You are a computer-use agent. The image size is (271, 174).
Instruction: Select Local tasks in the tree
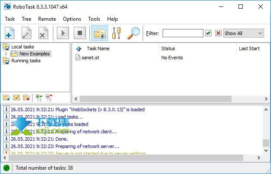pyautogui.click(x=23, y=47)
